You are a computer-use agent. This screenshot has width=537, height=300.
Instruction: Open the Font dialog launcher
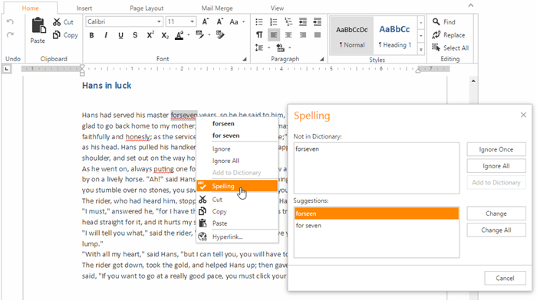245,59
